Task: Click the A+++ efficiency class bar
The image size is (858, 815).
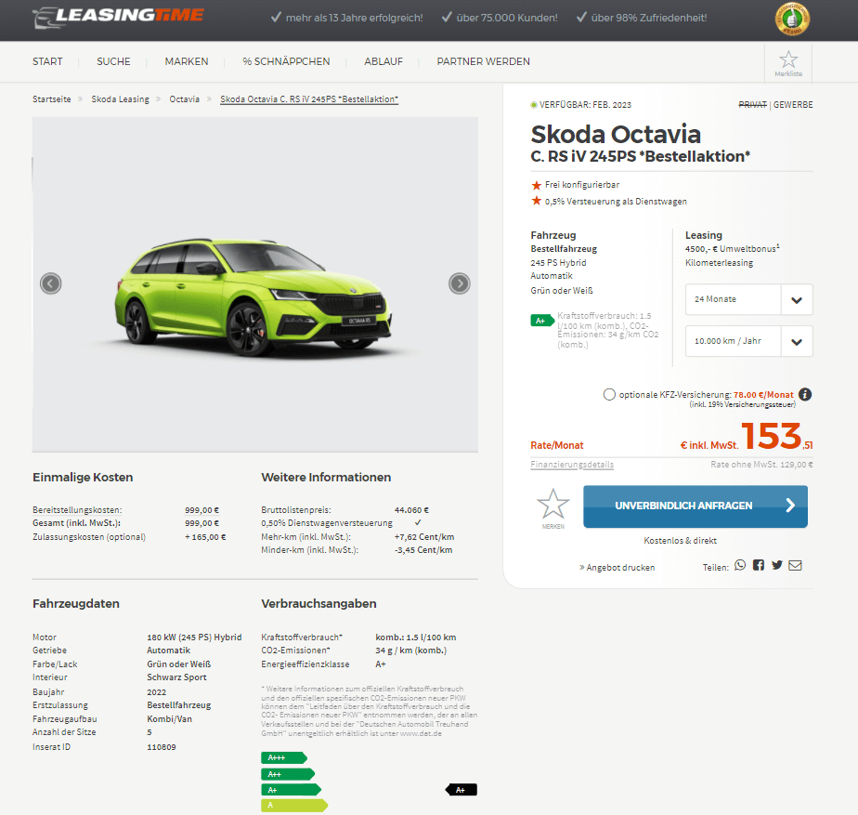Action: [x=284, y=758]
